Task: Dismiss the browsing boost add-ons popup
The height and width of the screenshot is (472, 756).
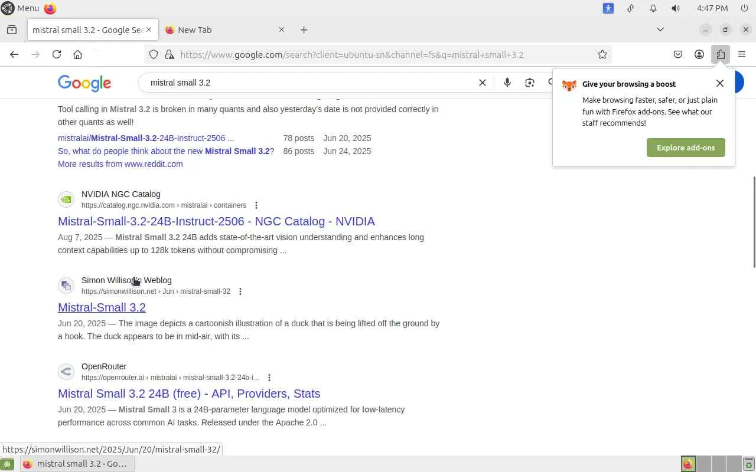Action: tap(719, 83)
